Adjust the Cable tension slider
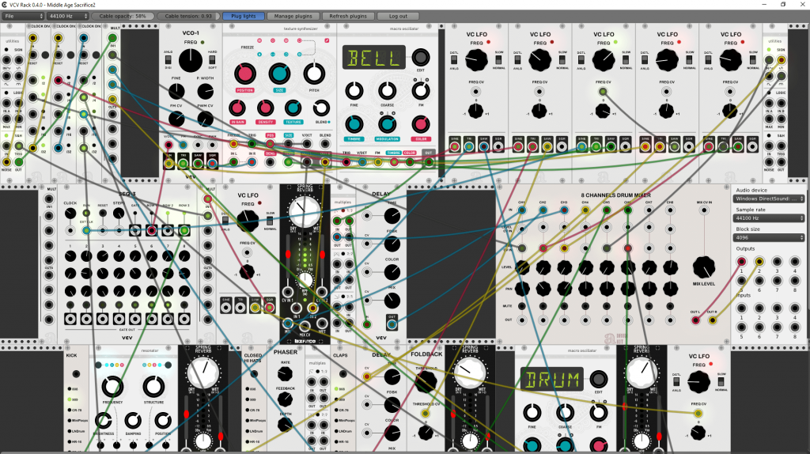 188,16
